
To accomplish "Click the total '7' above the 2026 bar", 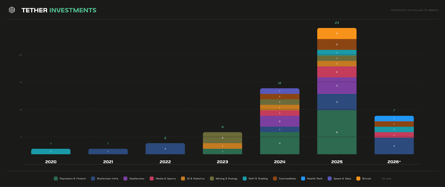I will point(394,111).
